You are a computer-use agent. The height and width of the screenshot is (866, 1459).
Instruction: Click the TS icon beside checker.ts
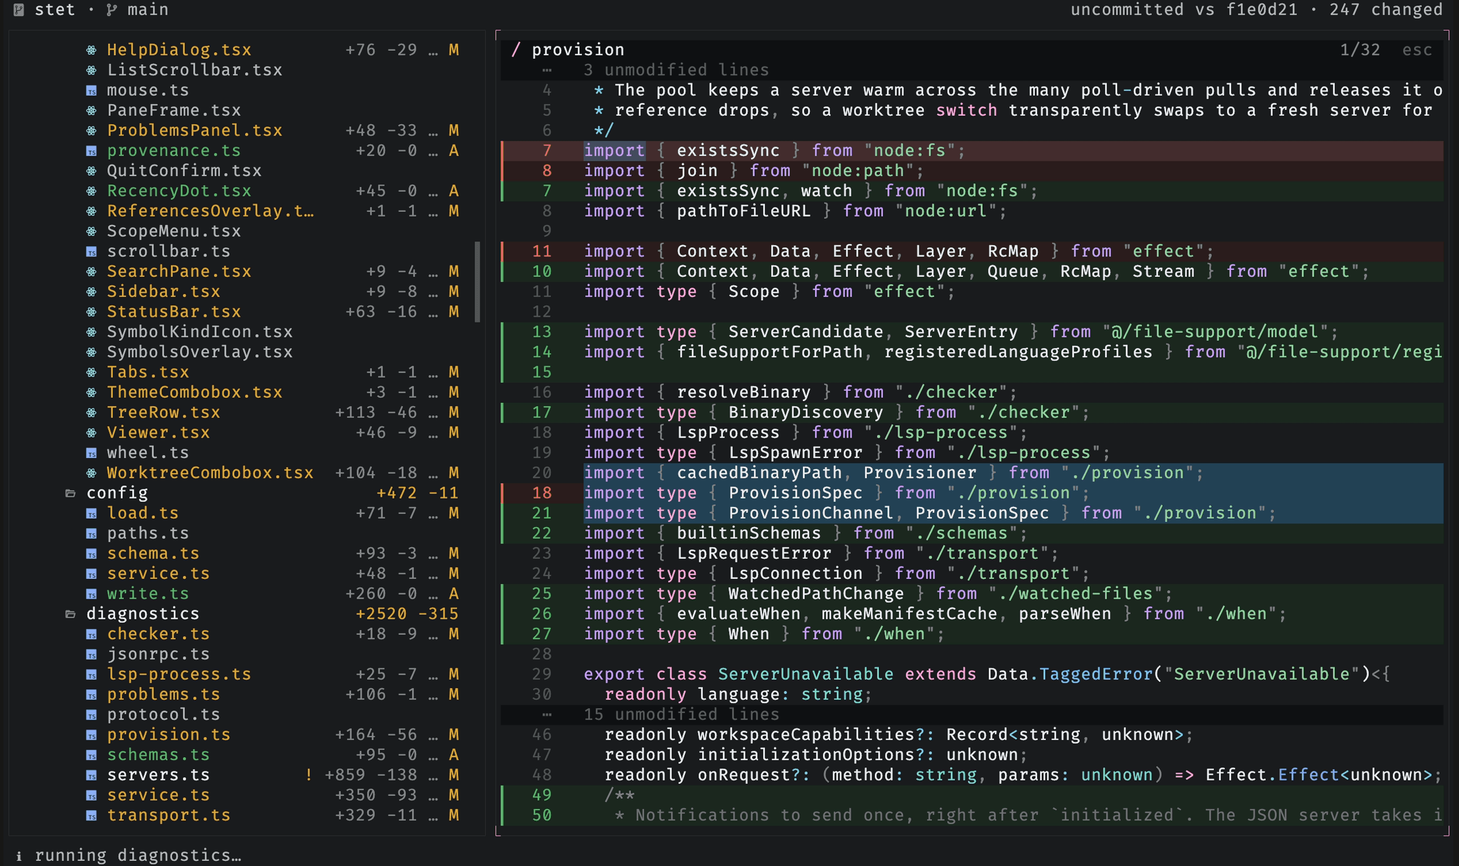pos(92,634)
